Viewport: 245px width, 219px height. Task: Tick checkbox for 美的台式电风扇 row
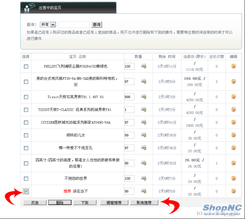coord(26,82)
